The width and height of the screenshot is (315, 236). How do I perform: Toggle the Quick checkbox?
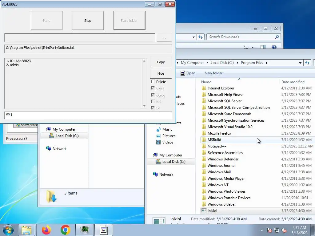[153, 95]
